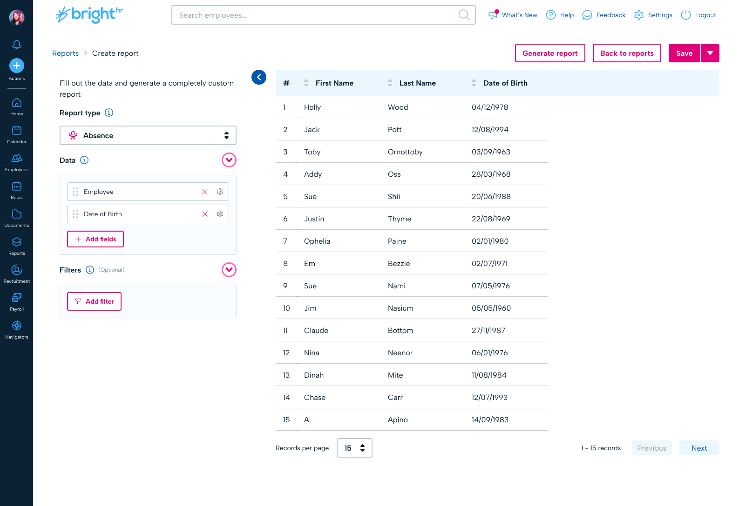Open Employee field settings gear
The width and height of the screenshot is (739, 506).
tap(220, 192)
